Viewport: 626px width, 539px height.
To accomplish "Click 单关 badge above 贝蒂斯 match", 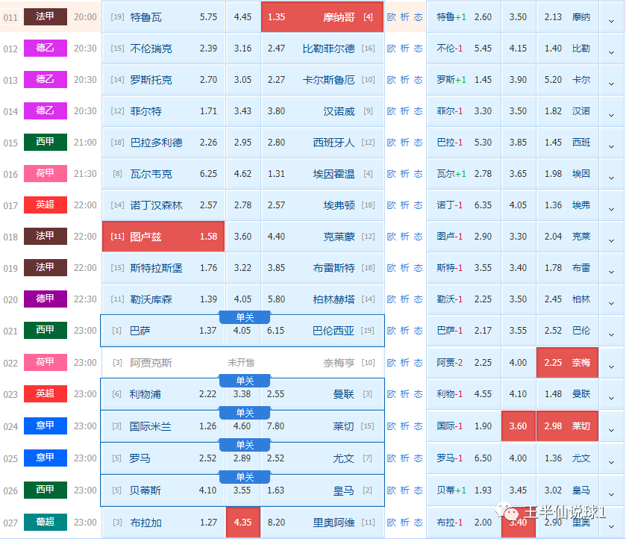I will coord(245,477).
